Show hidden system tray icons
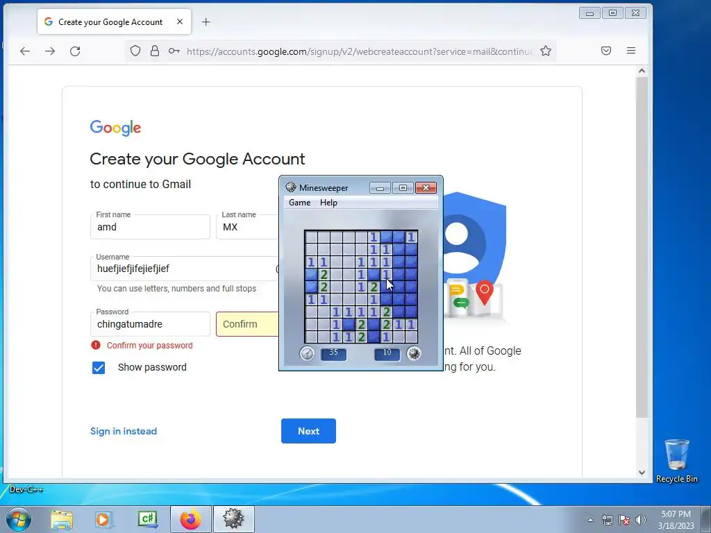The height and width of the screenshot is (533, 711). (x=590, y=520)
